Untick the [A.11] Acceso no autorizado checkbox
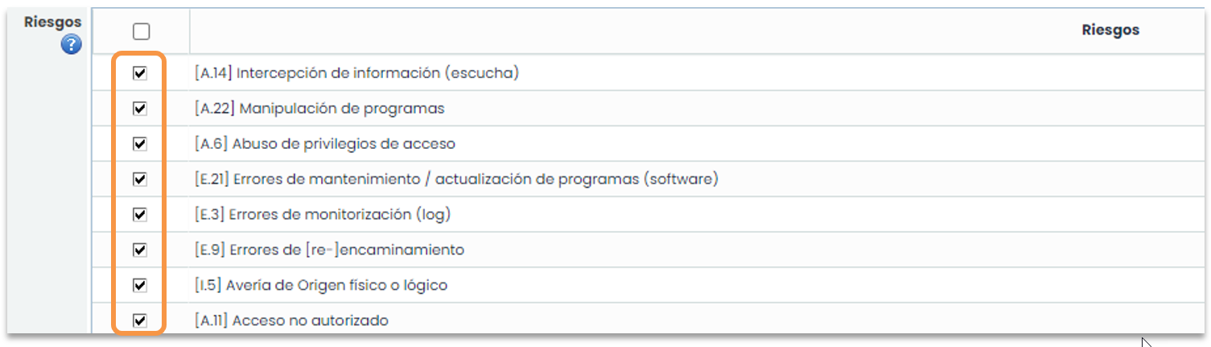 (x=140, y=320)
